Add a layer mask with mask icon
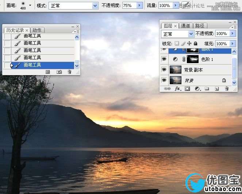The height and width of the screenshot is (194, 242). 187,89
